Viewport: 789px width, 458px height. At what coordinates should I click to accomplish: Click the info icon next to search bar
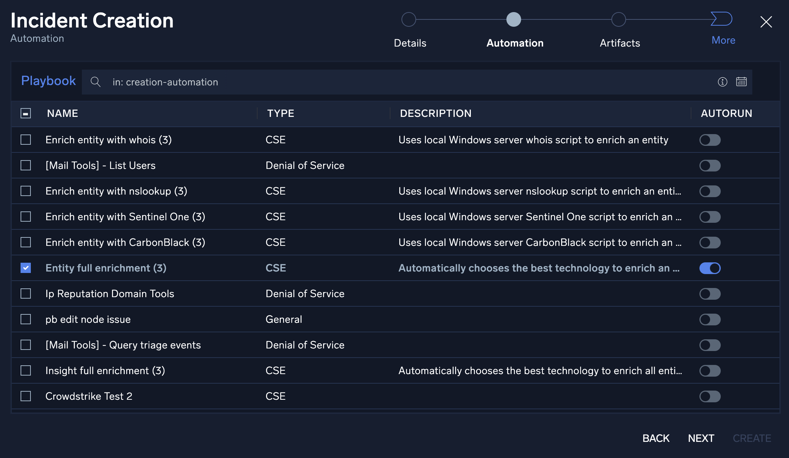click(x=722, y=82)
